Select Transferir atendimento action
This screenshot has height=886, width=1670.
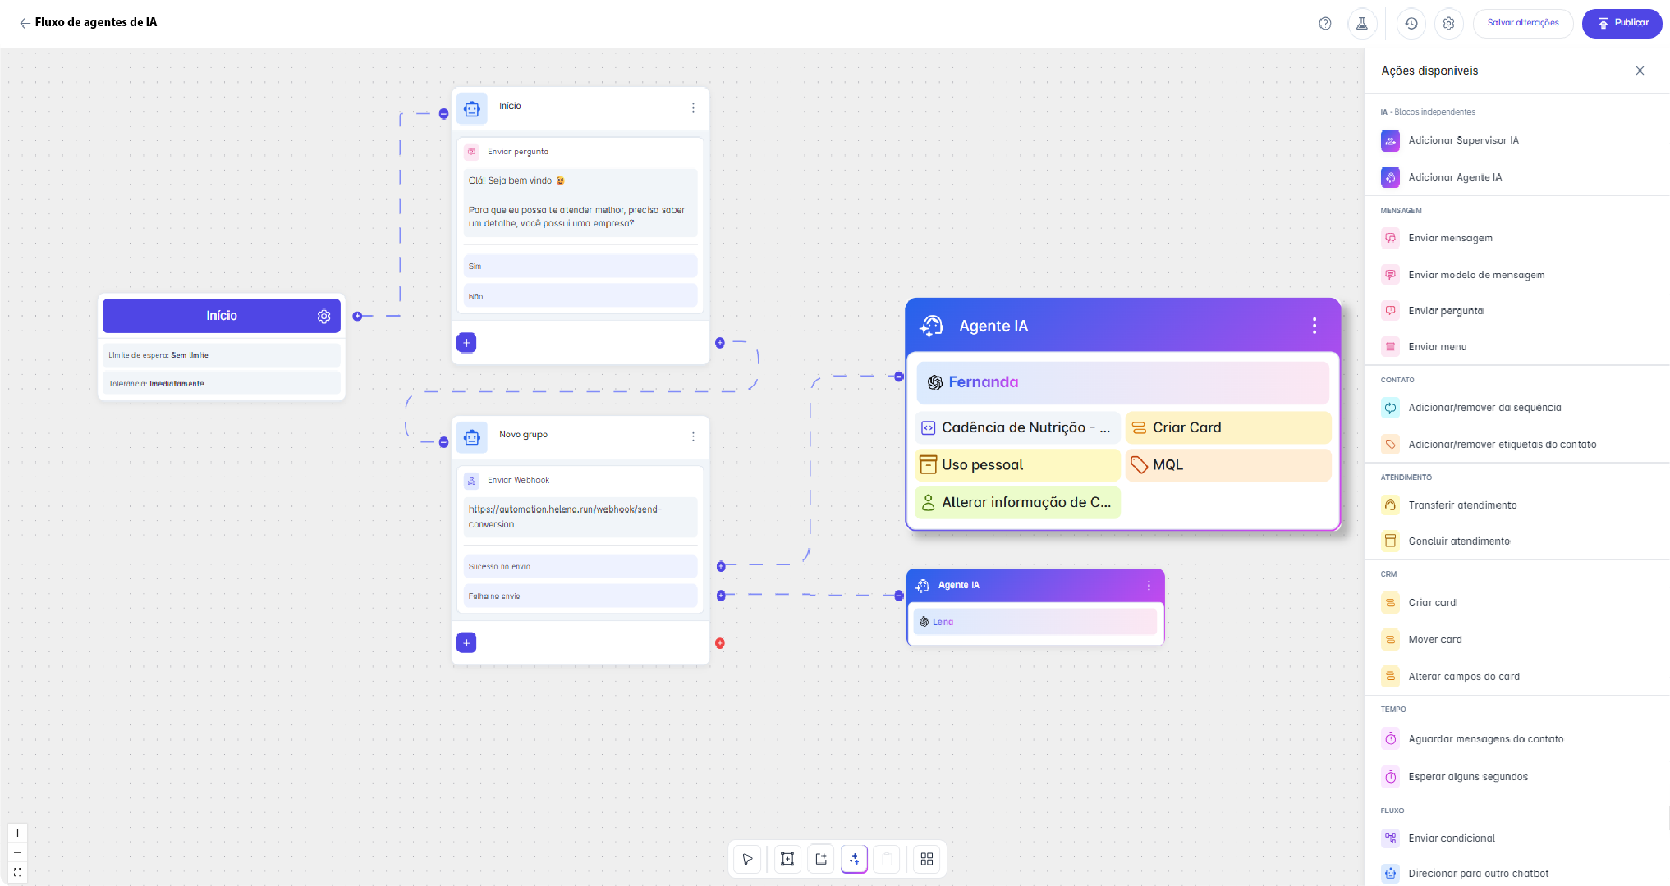1462,505
